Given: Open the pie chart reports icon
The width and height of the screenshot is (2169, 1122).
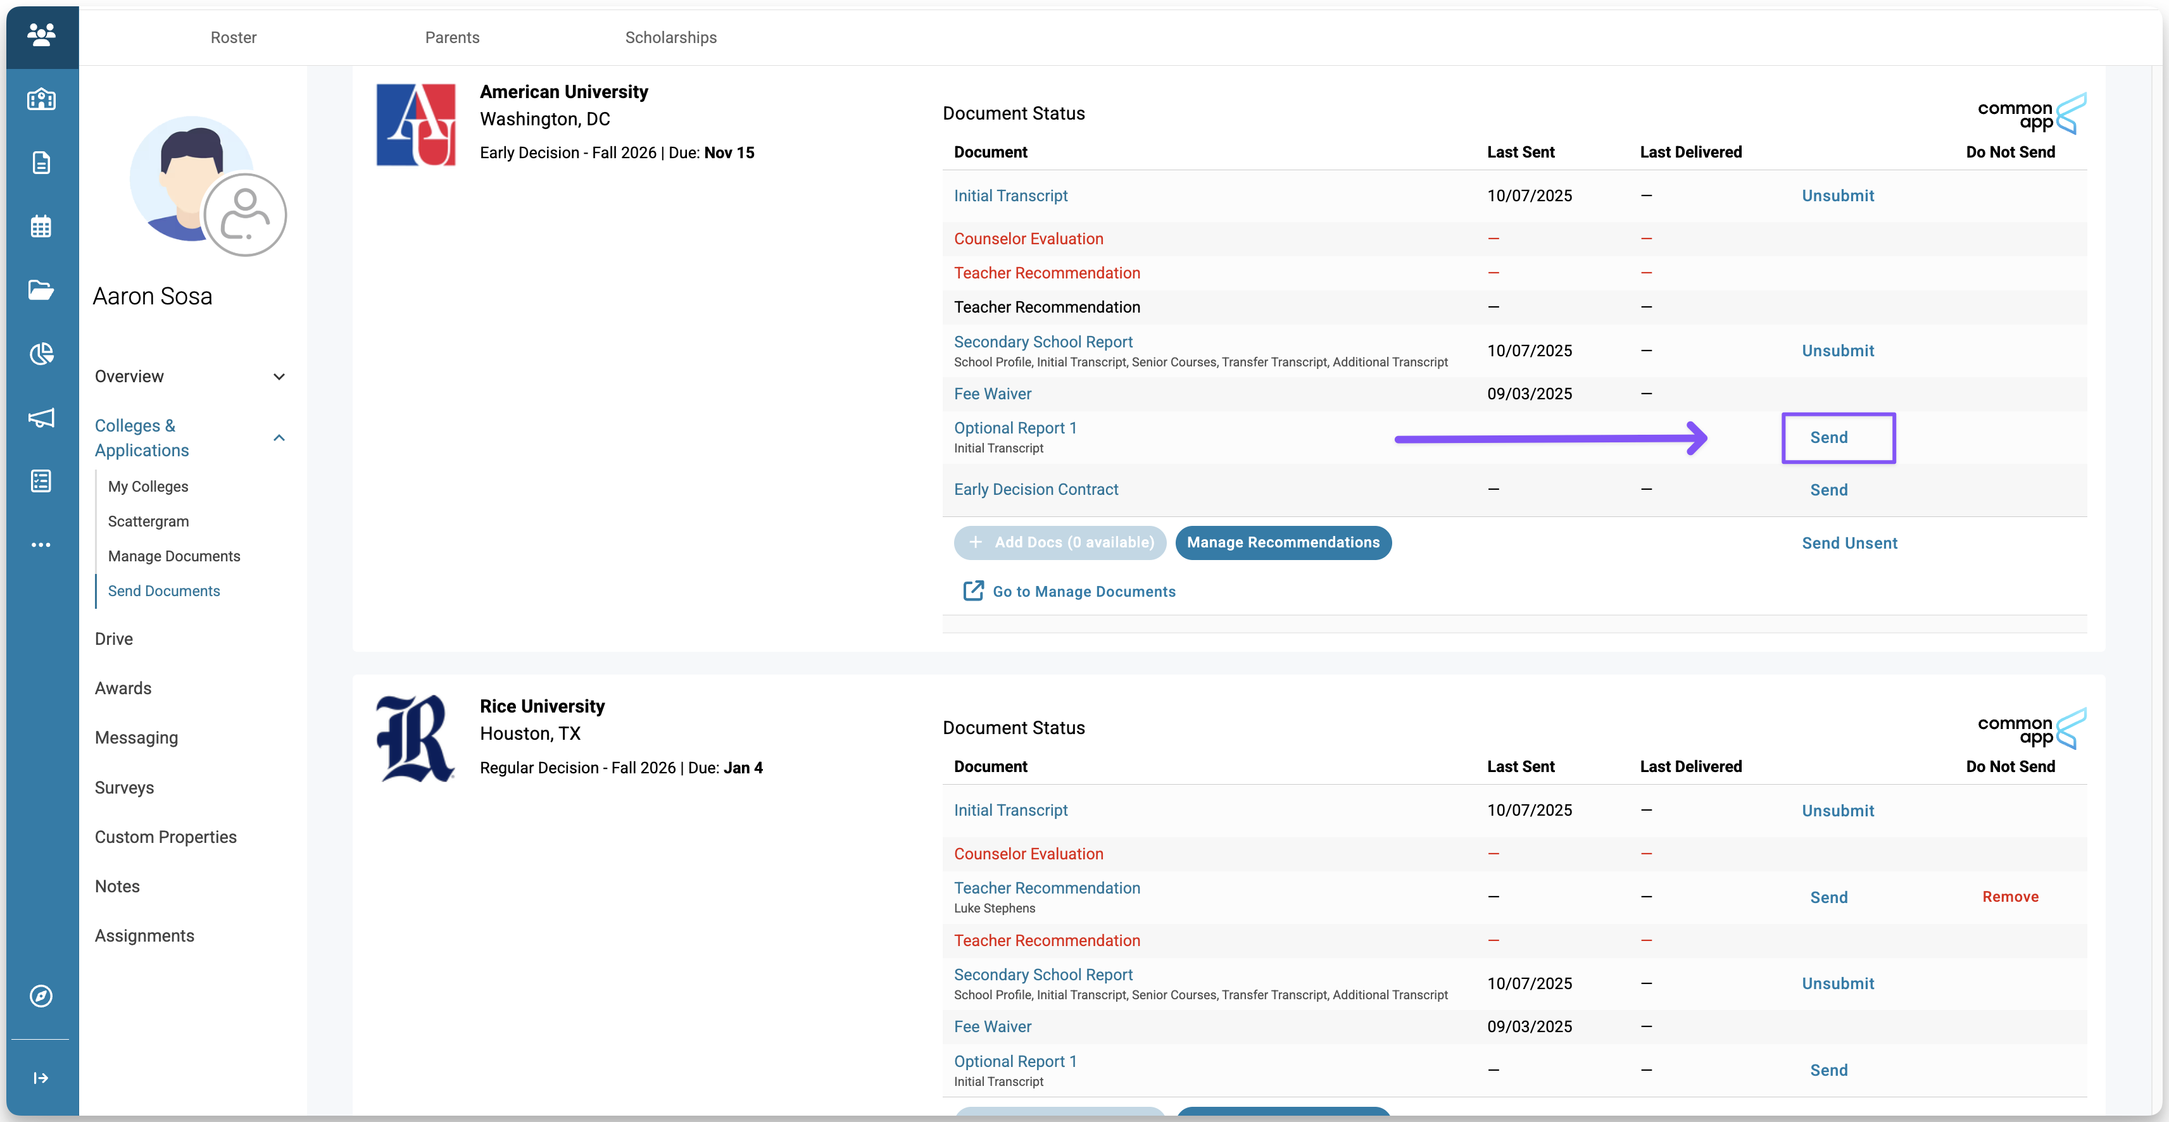Looking at the screenshot, I should [x=41, y=354].
